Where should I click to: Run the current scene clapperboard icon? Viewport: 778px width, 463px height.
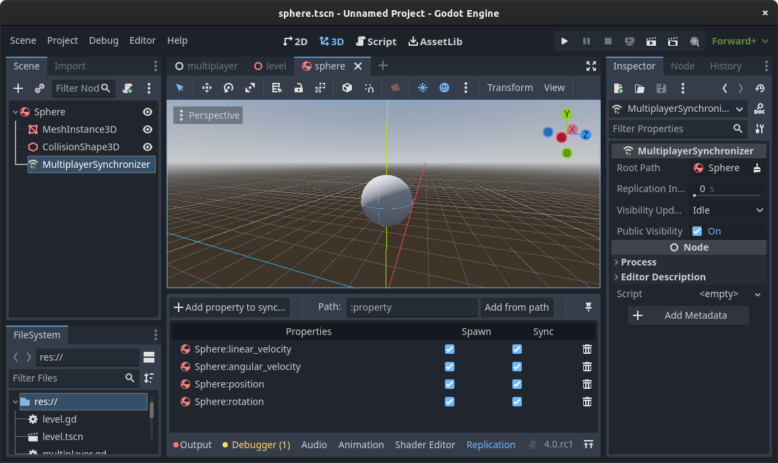(651, 41)
